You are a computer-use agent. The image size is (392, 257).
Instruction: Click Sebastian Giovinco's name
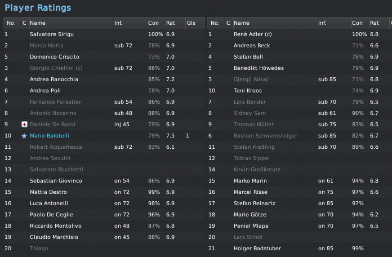(56, 181)
